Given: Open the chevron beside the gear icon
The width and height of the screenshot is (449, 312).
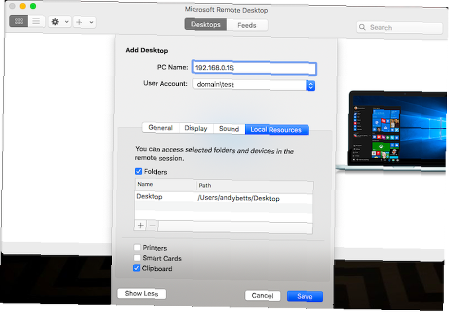Looking at the screenshot, I should (66, 22).
